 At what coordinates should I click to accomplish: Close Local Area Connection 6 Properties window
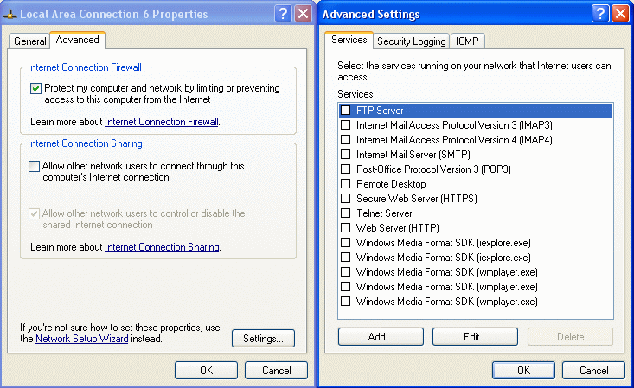(x=303, y=14)
